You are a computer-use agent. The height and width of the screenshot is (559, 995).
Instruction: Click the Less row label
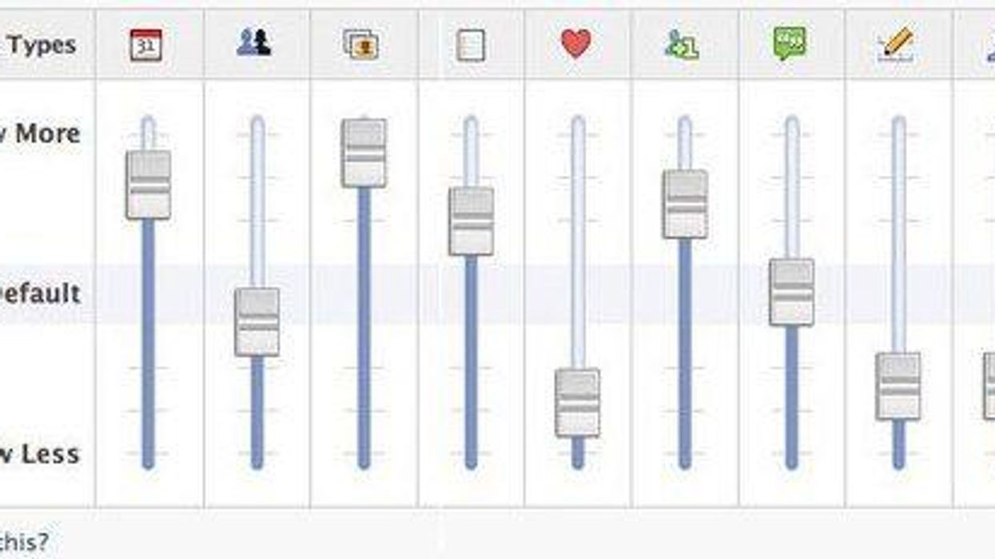[x=42, y=454]
